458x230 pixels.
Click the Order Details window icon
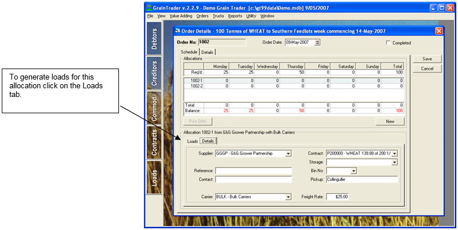[x=177, y=31]
